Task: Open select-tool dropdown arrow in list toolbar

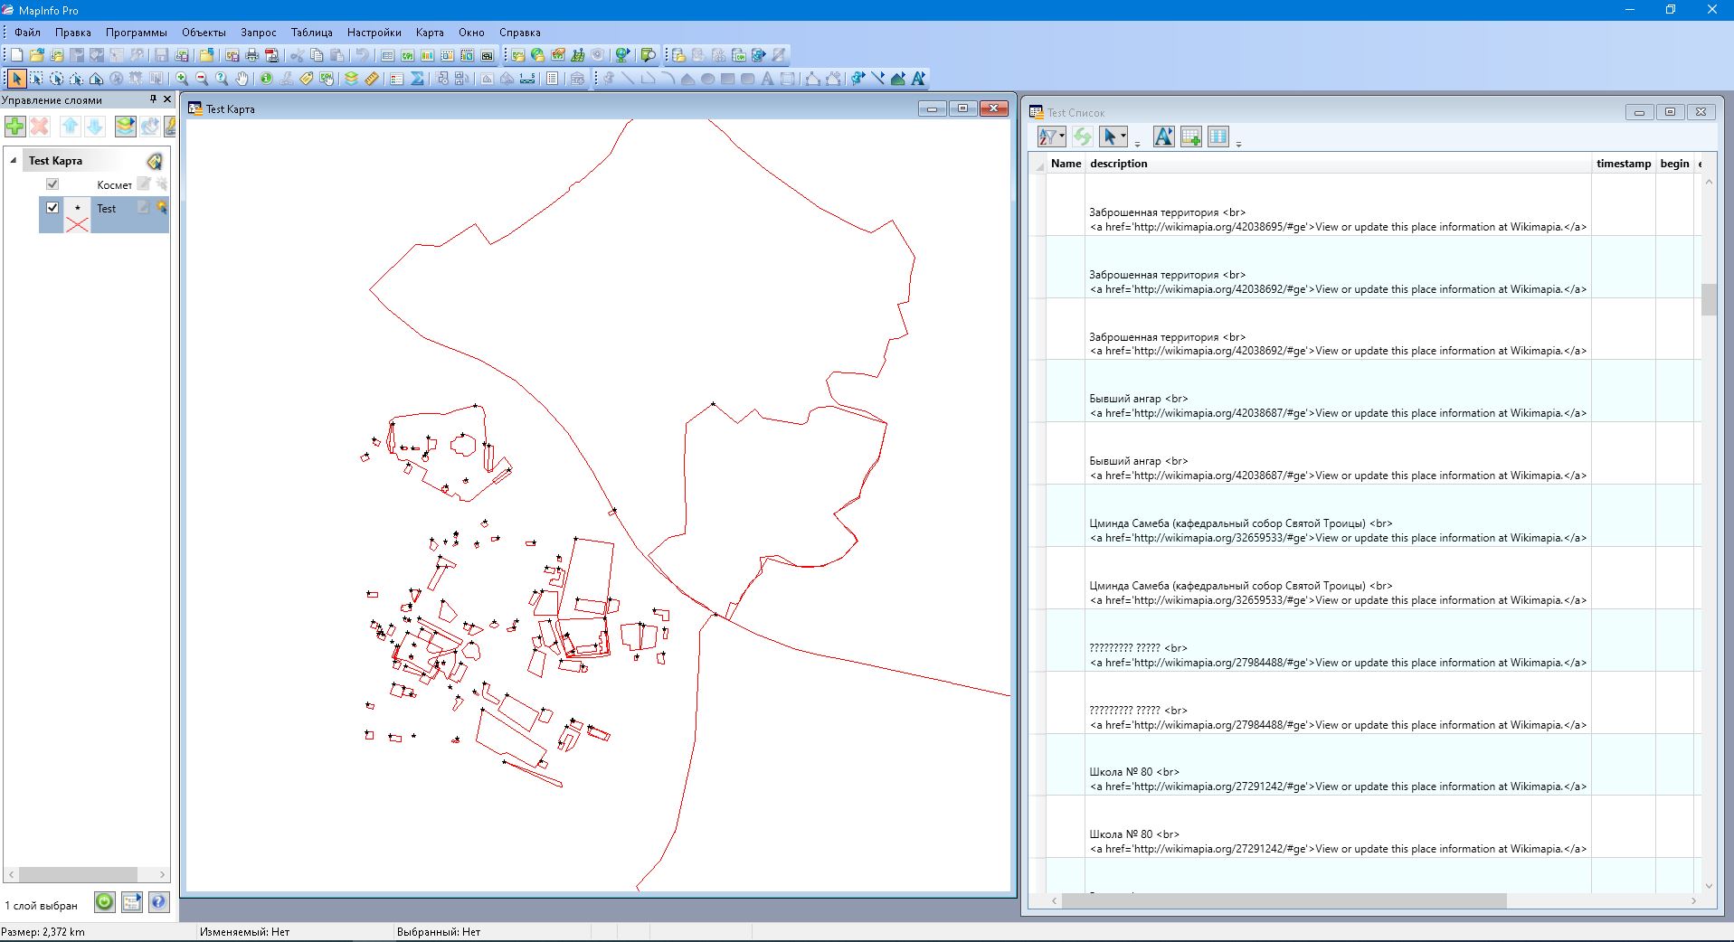Action: pos(1123,137)
